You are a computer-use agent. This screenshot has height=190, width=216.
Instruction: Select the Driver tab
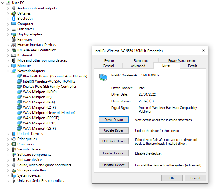pos(167,65)
